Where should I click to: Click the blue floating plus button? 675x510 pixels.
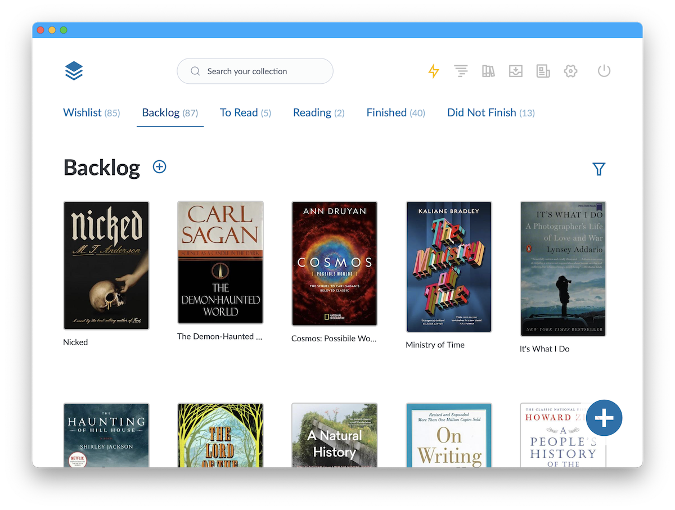click(x=604, y=418)
